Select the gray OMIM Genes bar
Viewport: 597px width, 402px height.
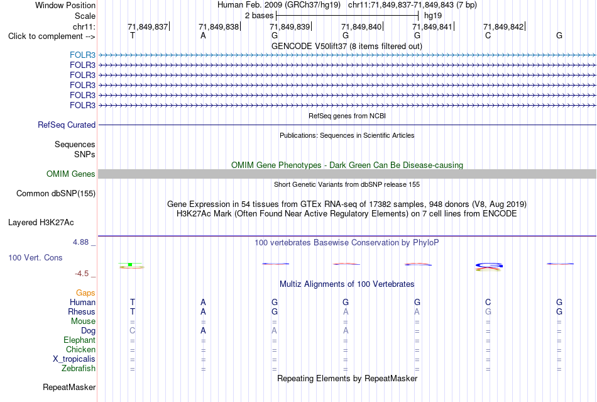[347, 174]
